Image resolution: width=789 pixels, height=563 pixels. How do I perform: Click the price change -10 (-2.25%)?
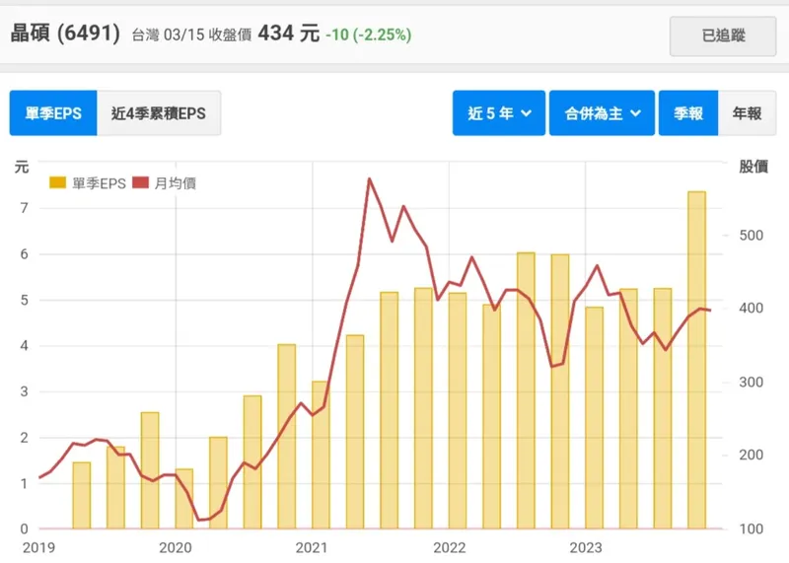(368, 35)
